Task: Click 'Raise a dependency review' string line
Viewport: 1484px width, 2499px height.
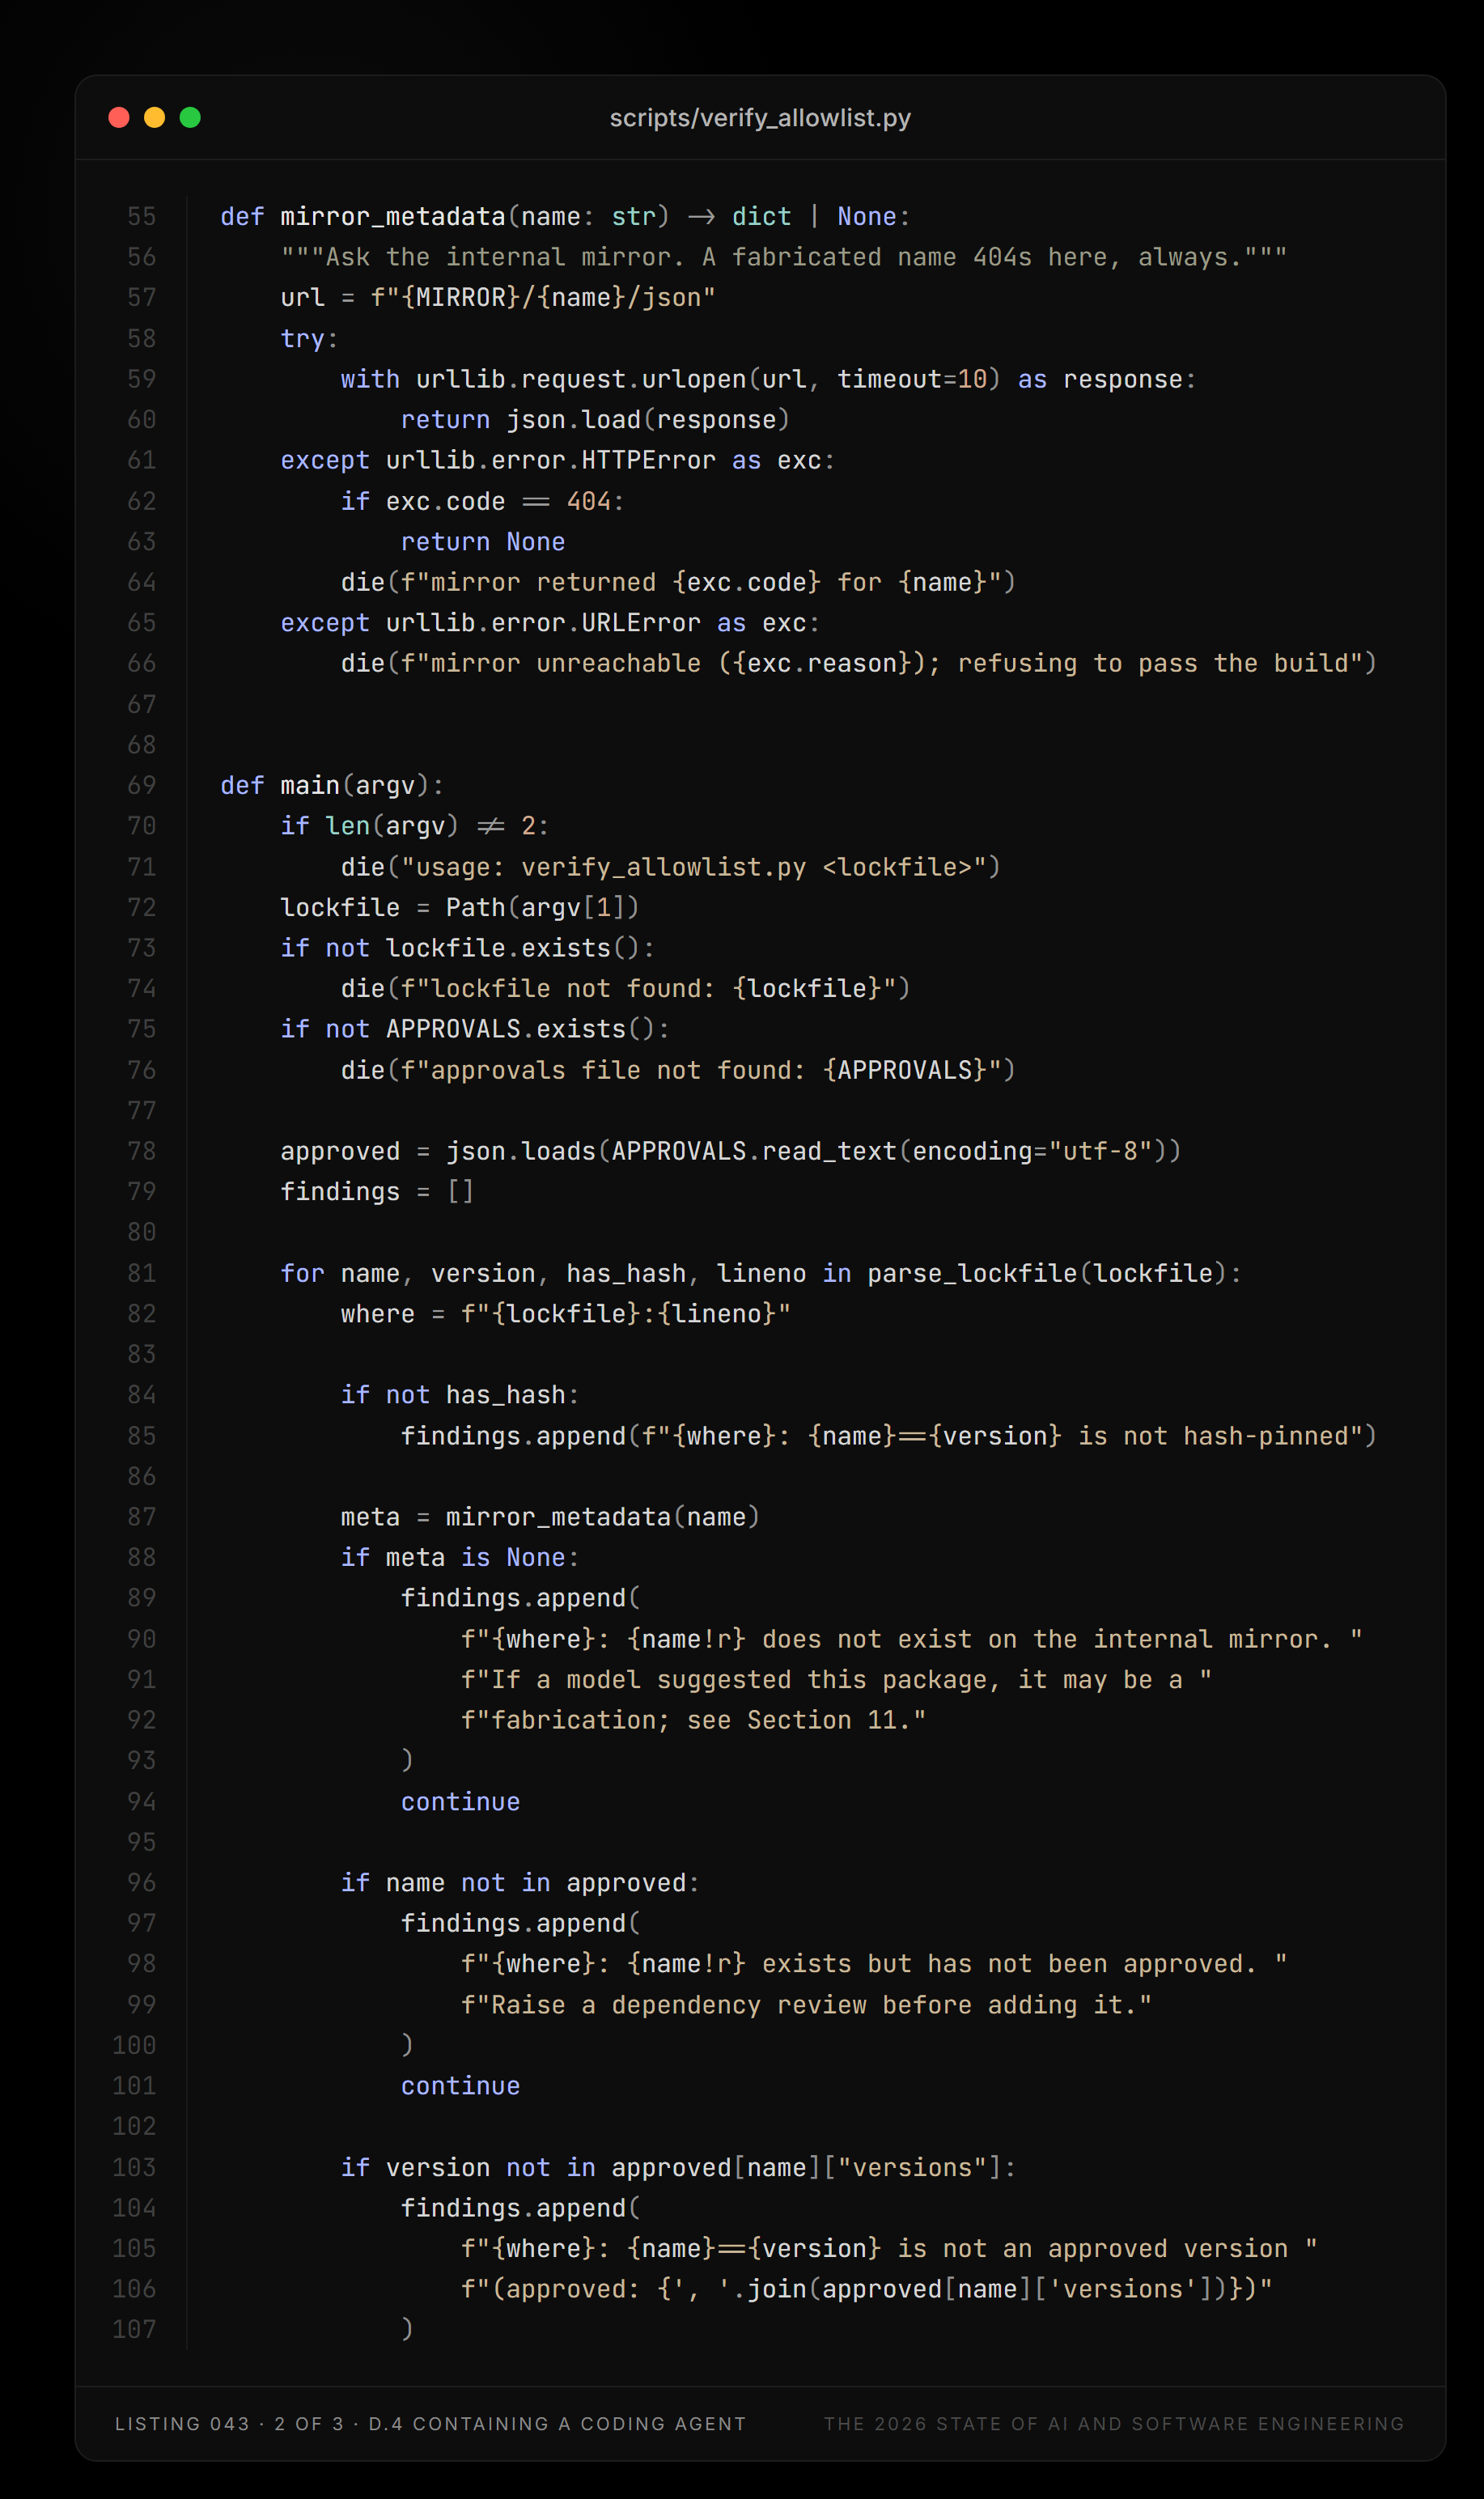Action: click(x=807, y=2005)
